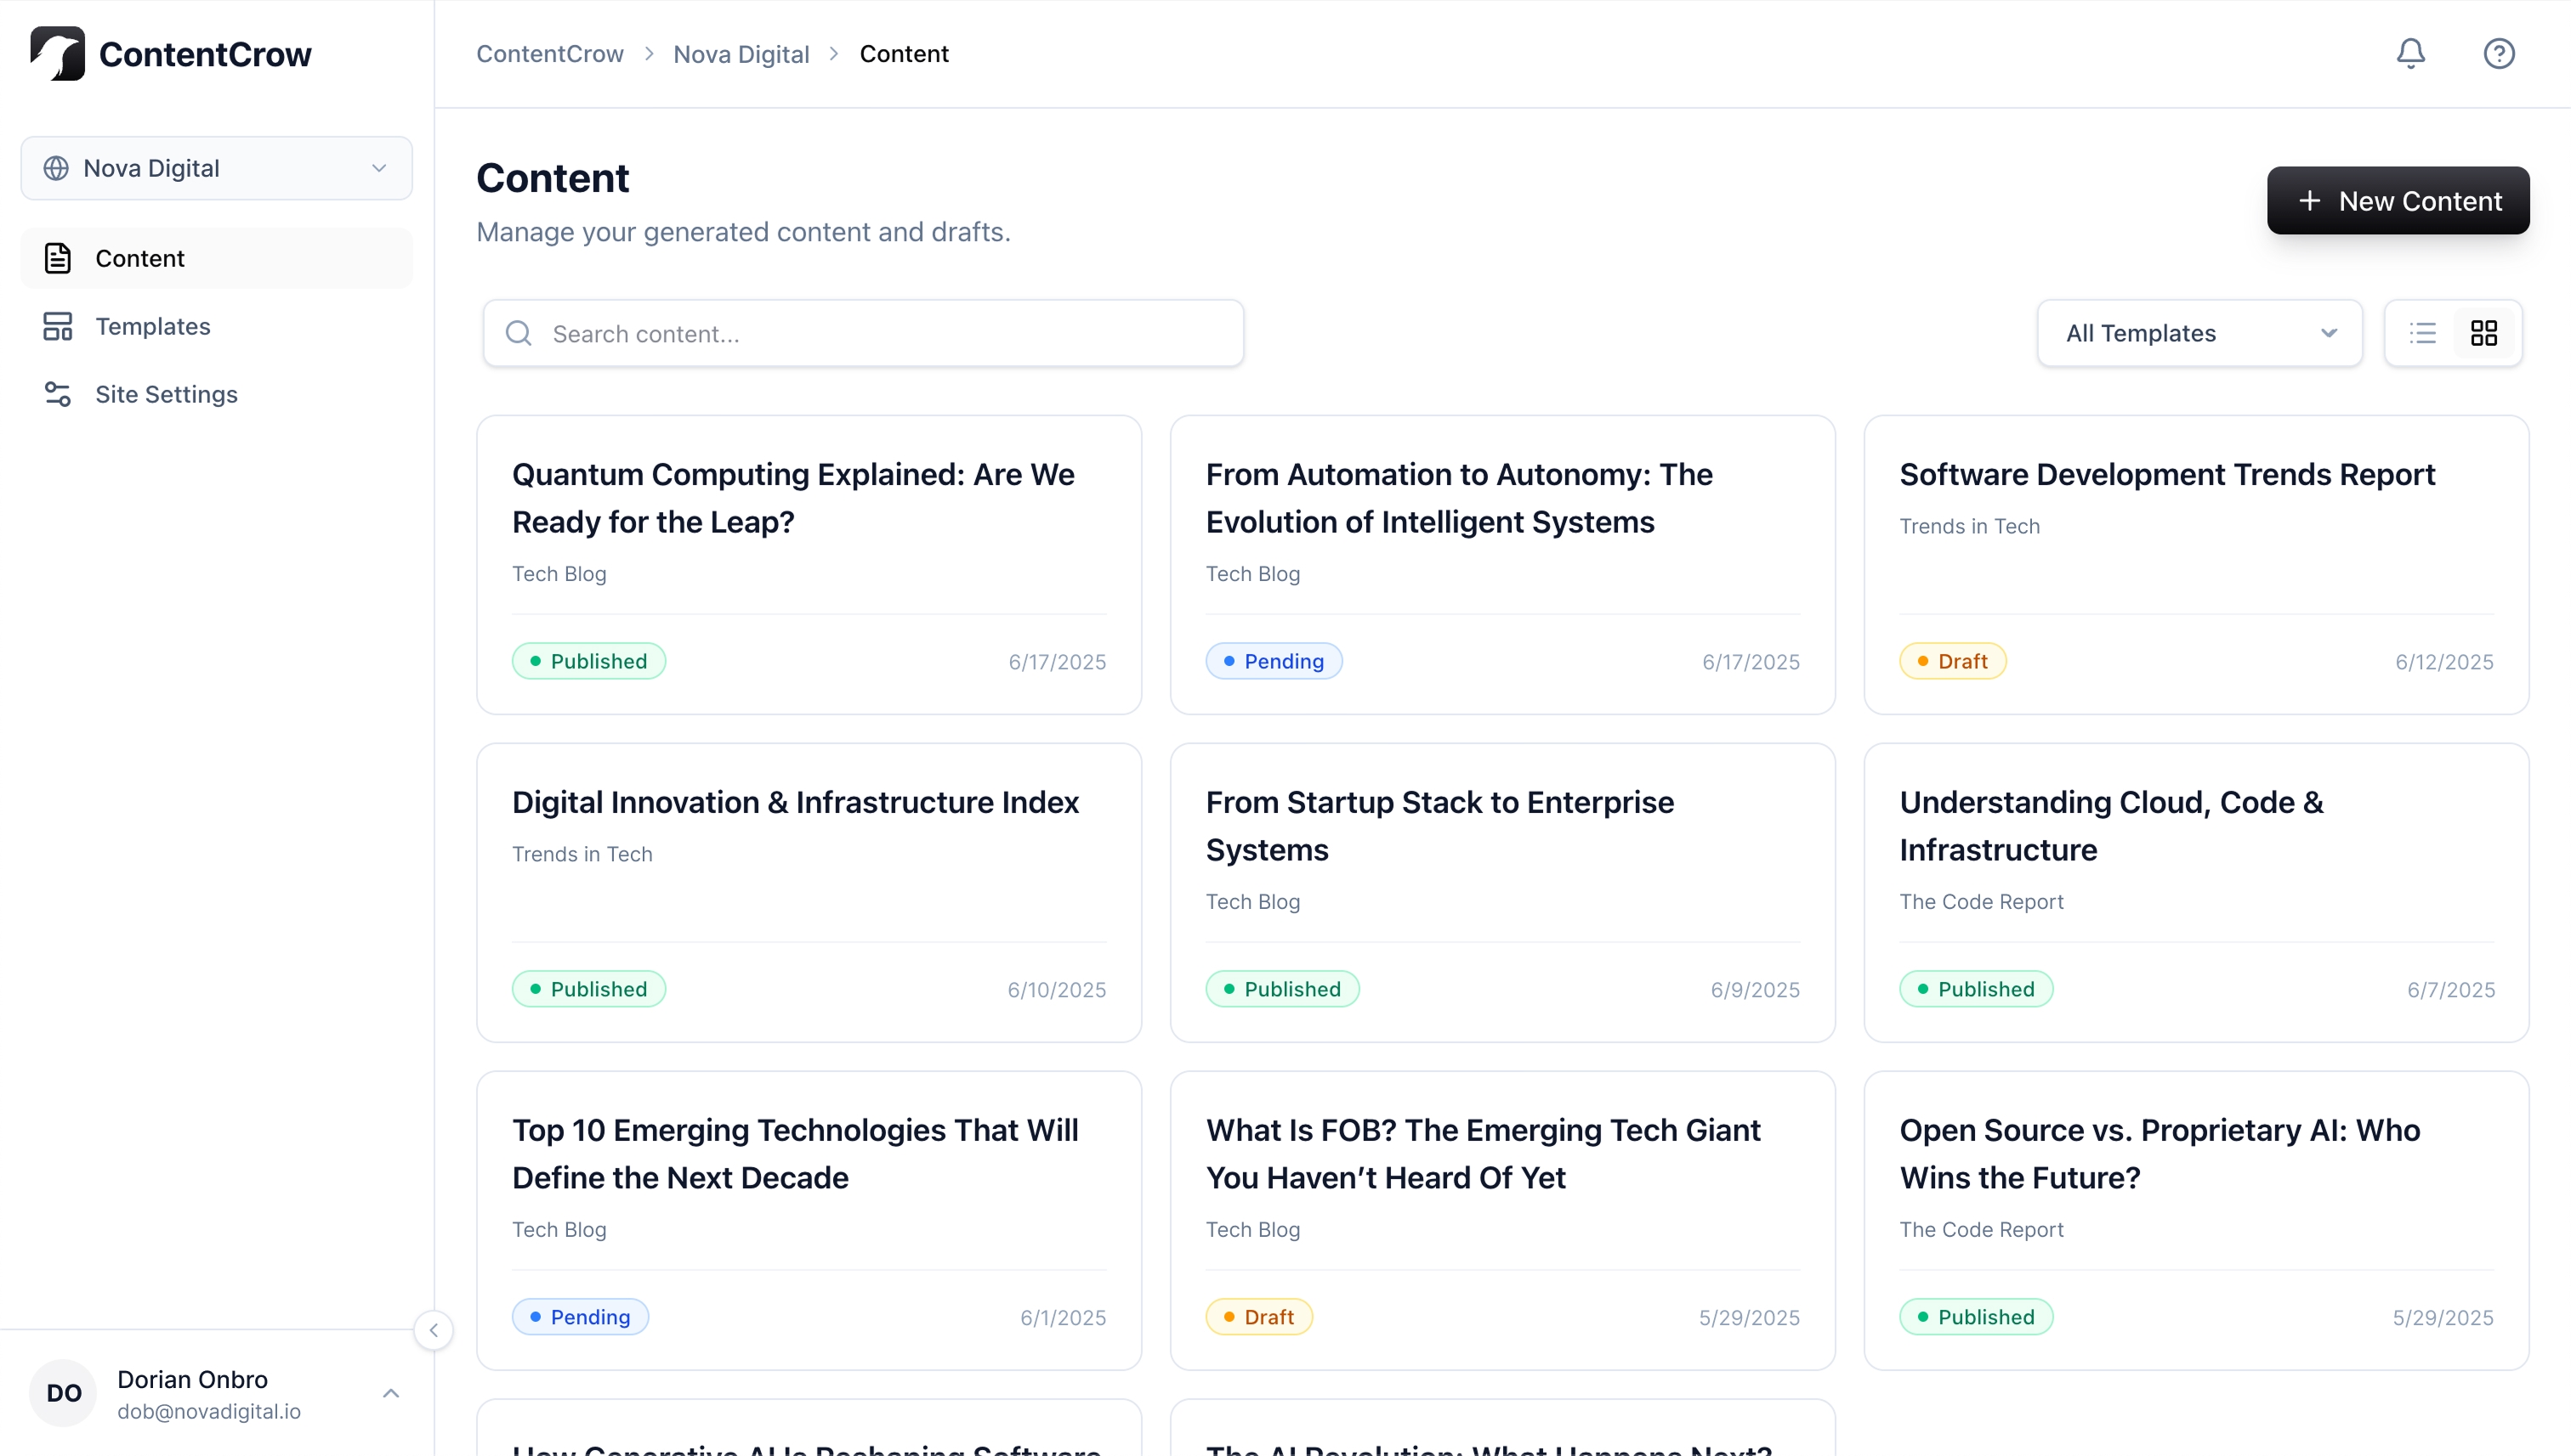Open the help question-mark icon
This screenshot has height=1456, width=2571.
click(2499, 53)
